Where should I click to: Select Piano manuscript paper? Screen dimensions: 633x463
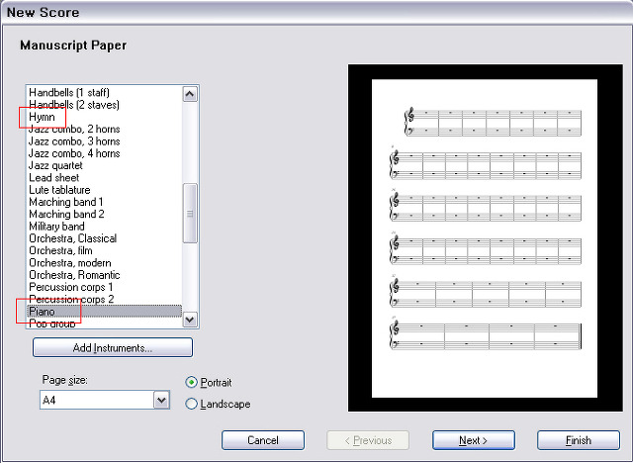point(105,312)
